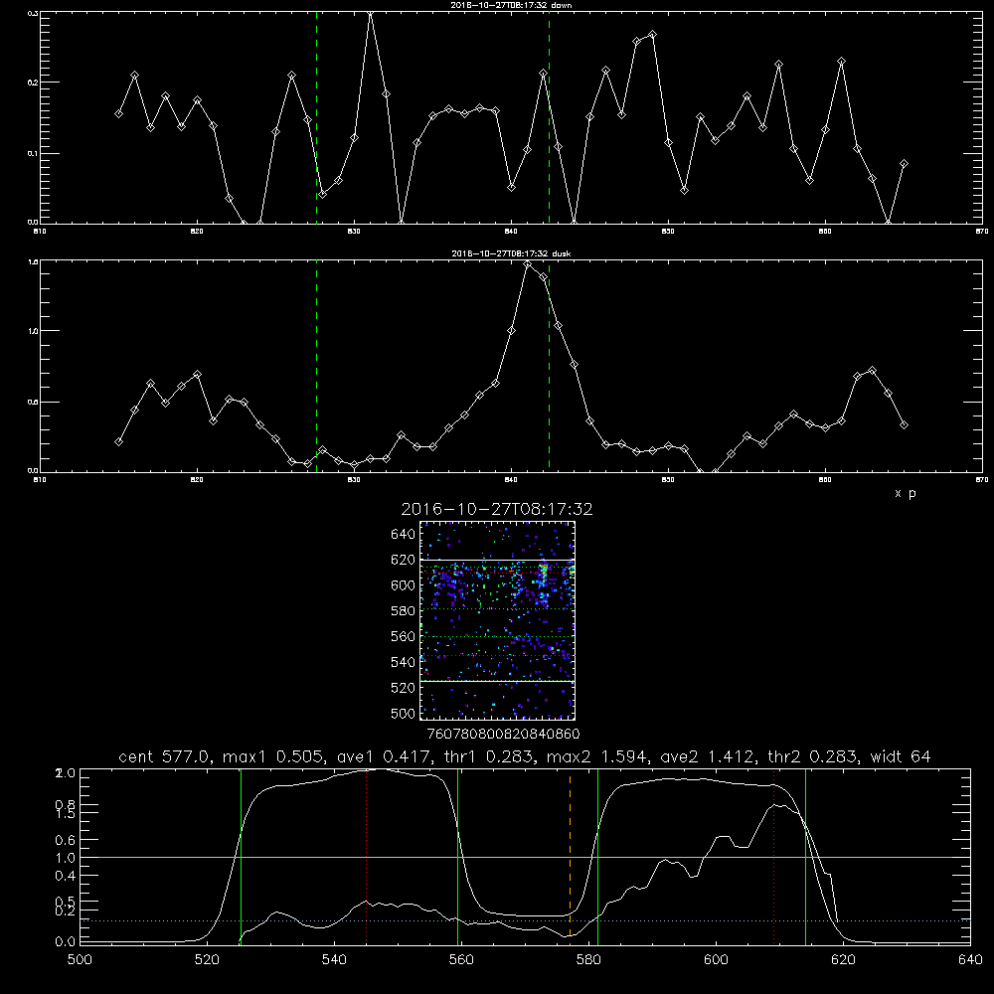Click the highest peak marker in the dusk plot

[528, 263]
